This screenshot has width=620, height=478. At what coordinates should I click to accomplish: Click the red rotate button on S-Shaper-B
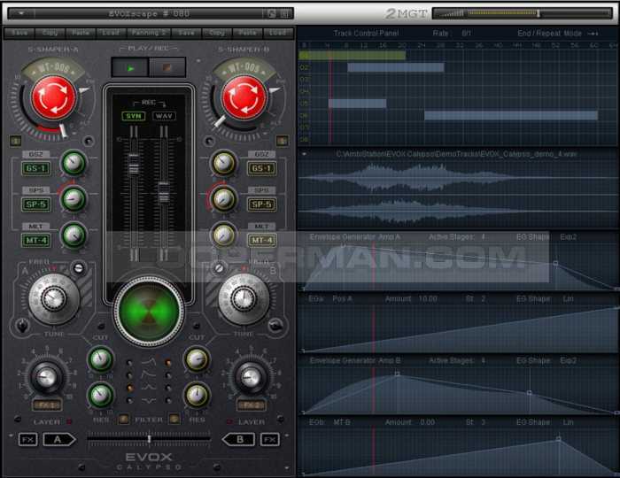pos(244,98)
